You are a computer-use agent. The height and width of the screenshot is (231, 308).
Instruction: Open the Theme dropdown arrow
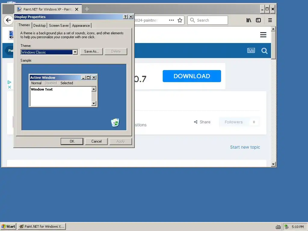pyautogui.click(x=75, y=52)
